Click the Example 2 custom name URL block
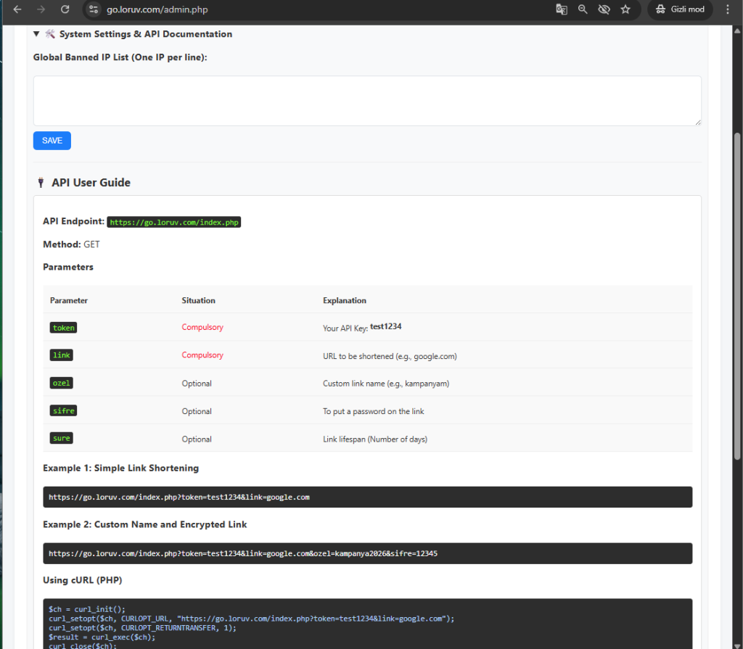743x649 pixels. pyautogui.click(x=367, y=553)
